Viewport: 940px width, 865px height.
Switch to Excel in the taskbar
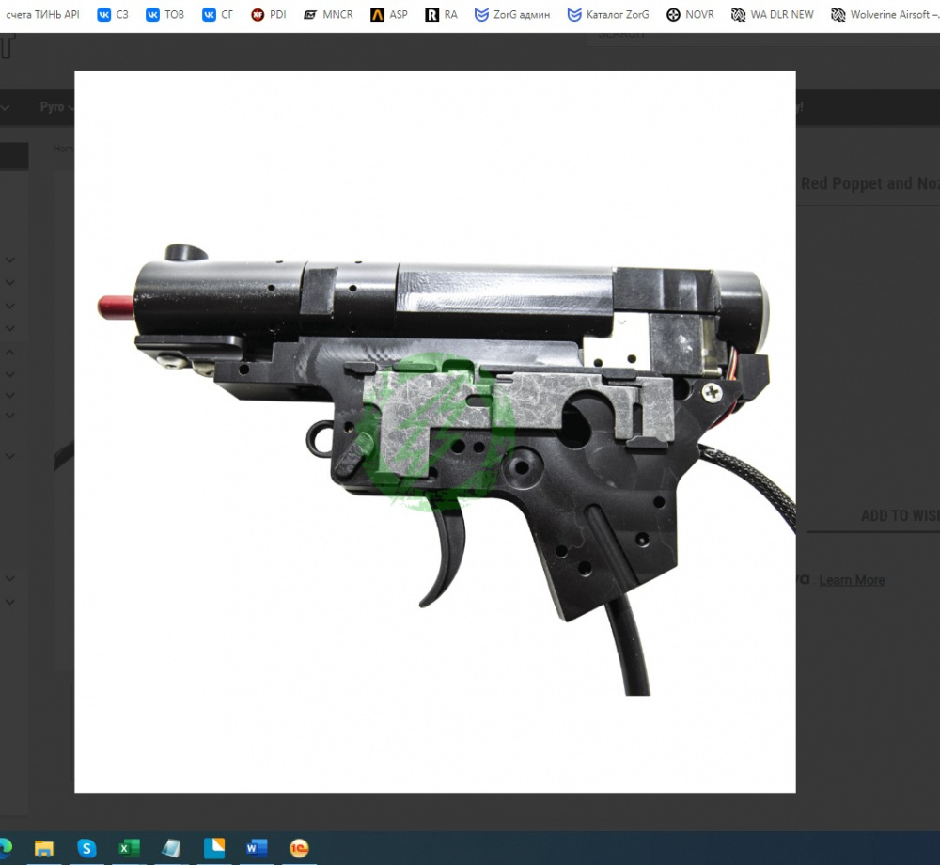pyautogui.click(x=129, y=848)
